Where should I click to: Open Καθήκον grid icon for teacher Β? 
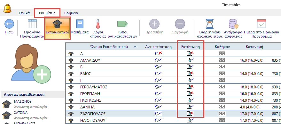222,67
